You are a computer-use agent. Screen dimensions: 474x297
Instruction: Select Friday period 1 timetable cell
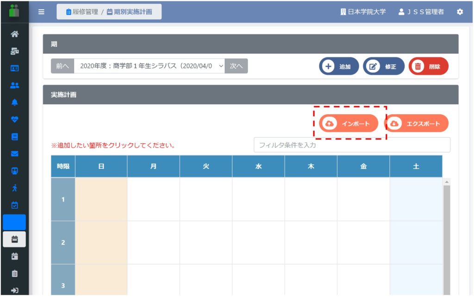(x=363, y=199)
